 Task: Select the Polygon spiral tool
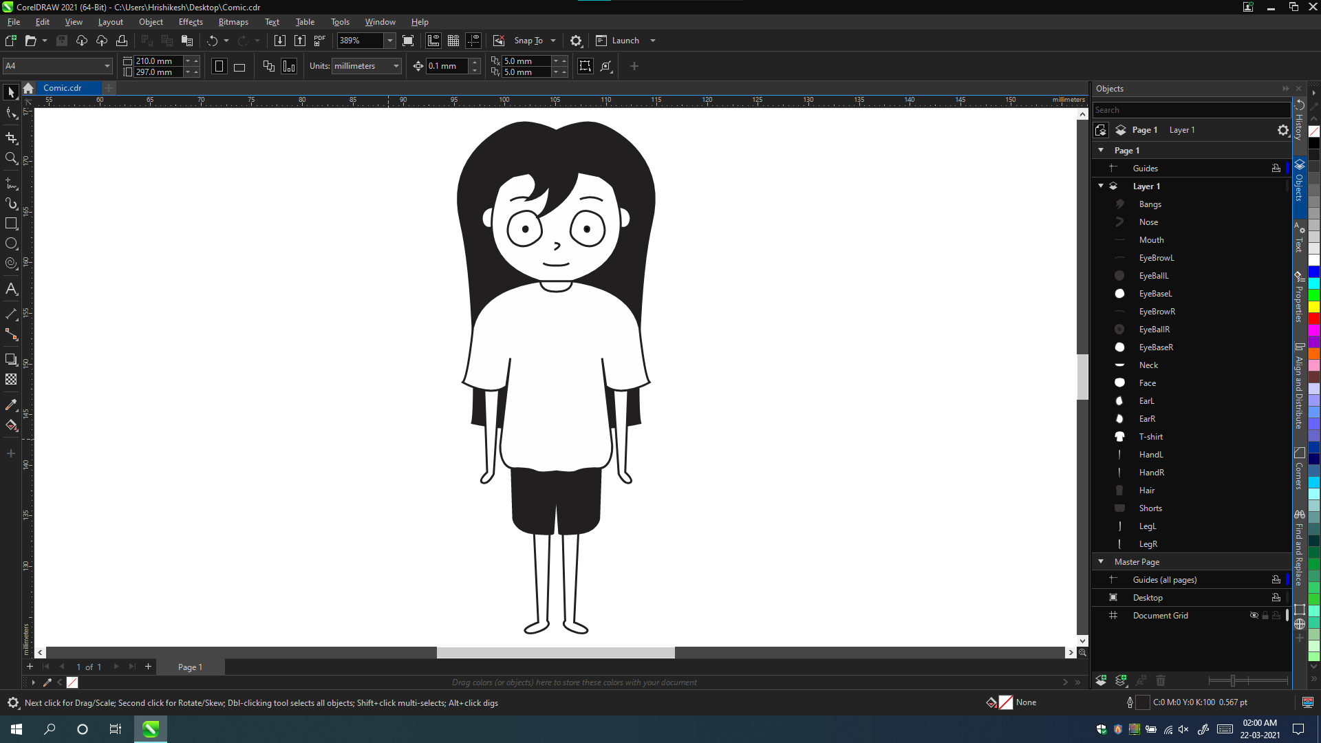(11, 263)
